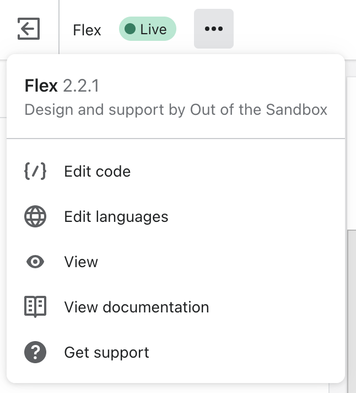Choose "Edit languages" from the menu

click(x=116, y=216)
